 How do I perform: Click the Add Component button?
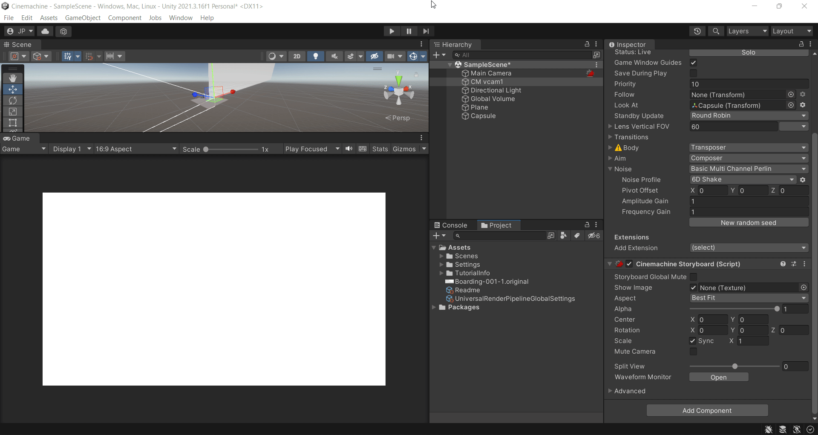click(x=707, y=410)
